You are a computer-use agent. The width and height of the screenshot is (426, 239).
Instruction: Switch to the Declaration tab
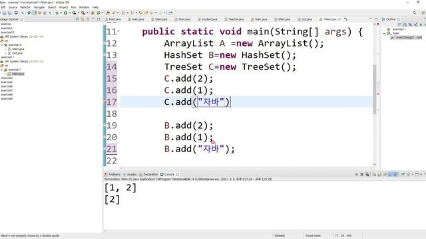148,174
